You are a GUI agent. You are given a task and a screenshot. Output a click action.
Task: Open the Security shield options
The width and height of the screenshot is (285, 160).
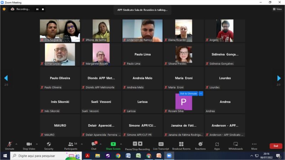tap(49, 145)
